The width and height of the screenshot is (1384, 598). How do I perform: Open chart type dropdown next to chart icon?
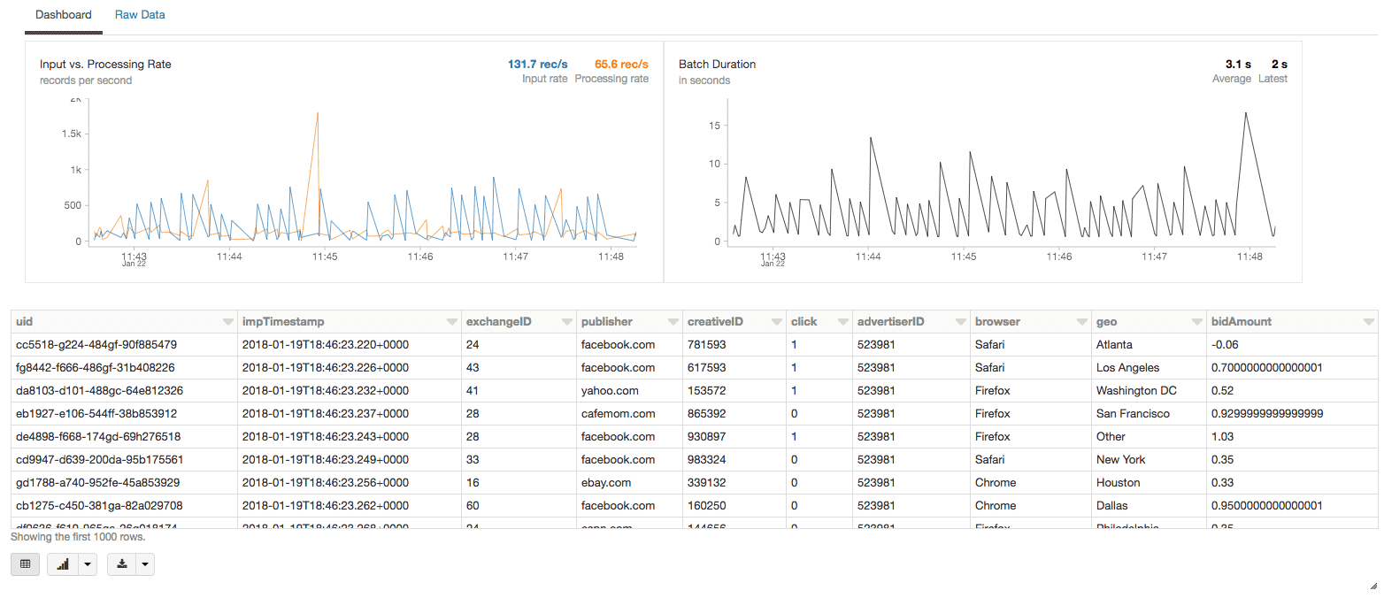point(87,564)
